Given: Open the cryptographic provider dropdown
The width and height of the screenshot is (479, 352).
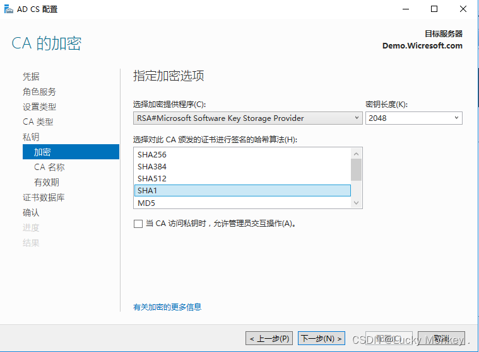Looking at the screenshot, I should (248, 118).
